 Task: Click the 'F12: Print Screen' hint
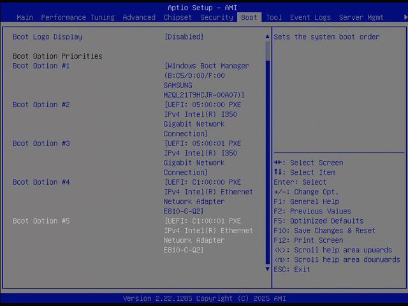pyautogui.click(x=309, y=240)
